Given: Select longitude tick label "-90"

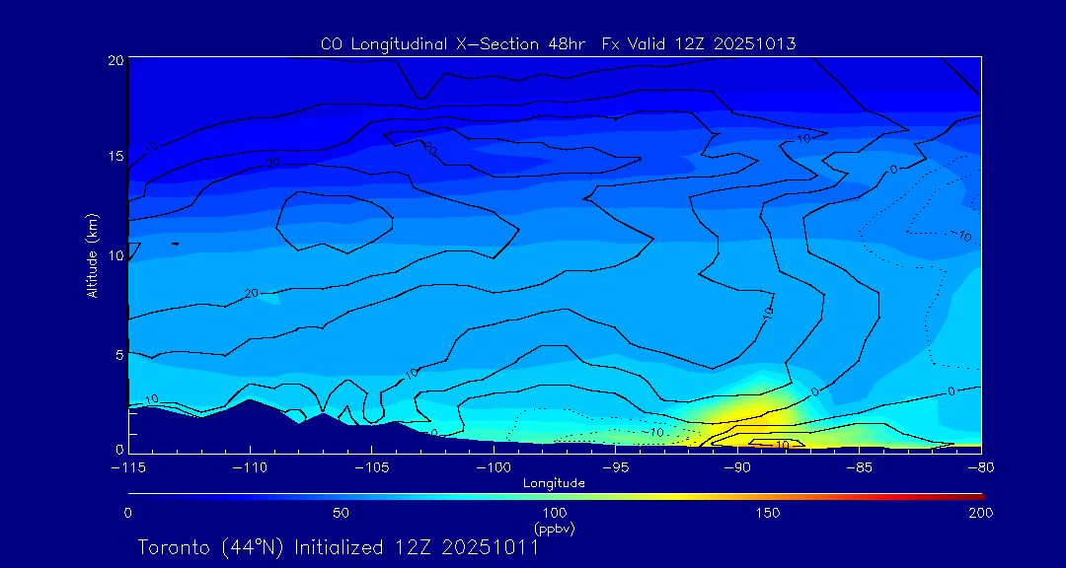Looking at the screenshot, I should pyautogui.click(x=737, y=468).
